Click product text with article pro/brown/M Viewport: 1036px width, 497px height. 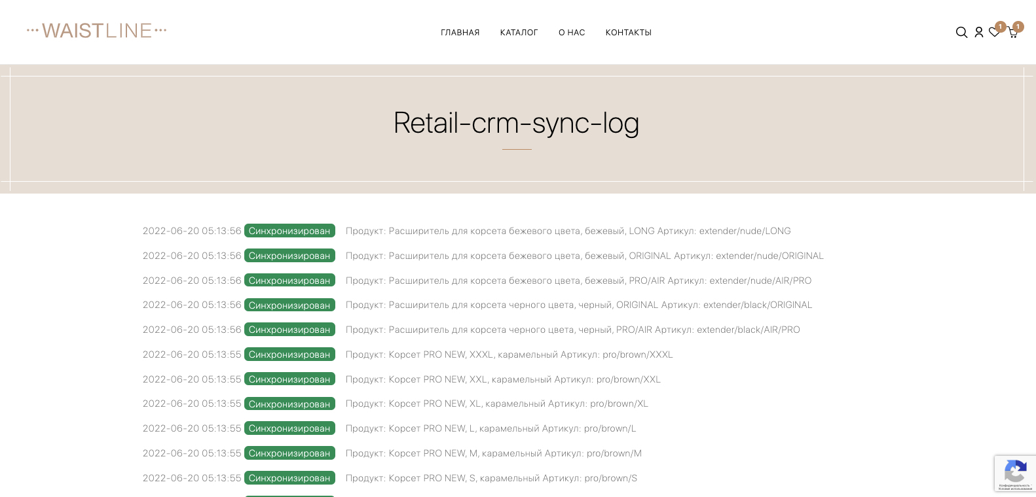coord(494,453)
